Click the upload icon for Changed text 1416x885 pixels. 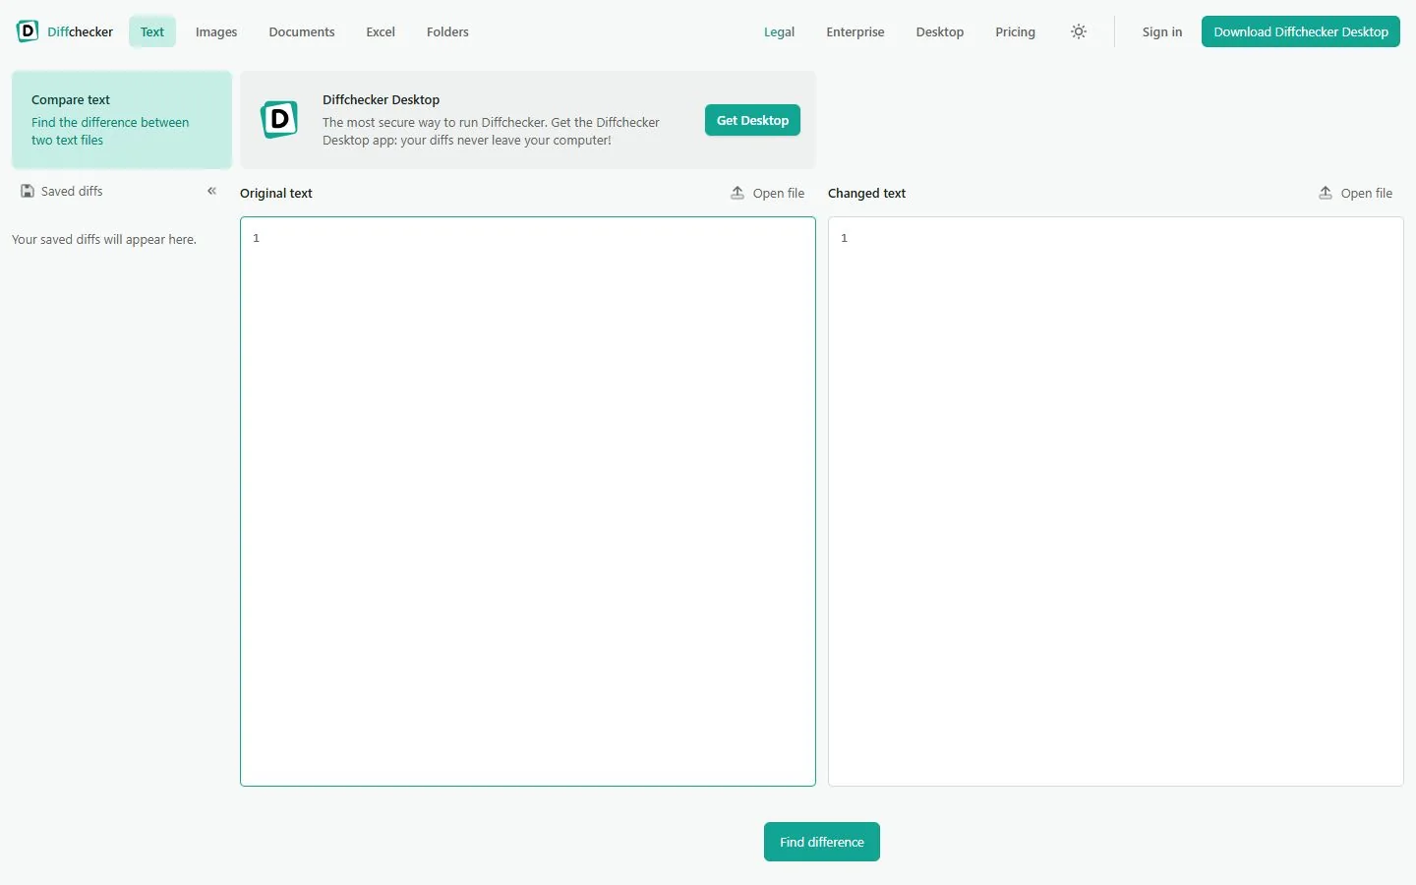1326,193
